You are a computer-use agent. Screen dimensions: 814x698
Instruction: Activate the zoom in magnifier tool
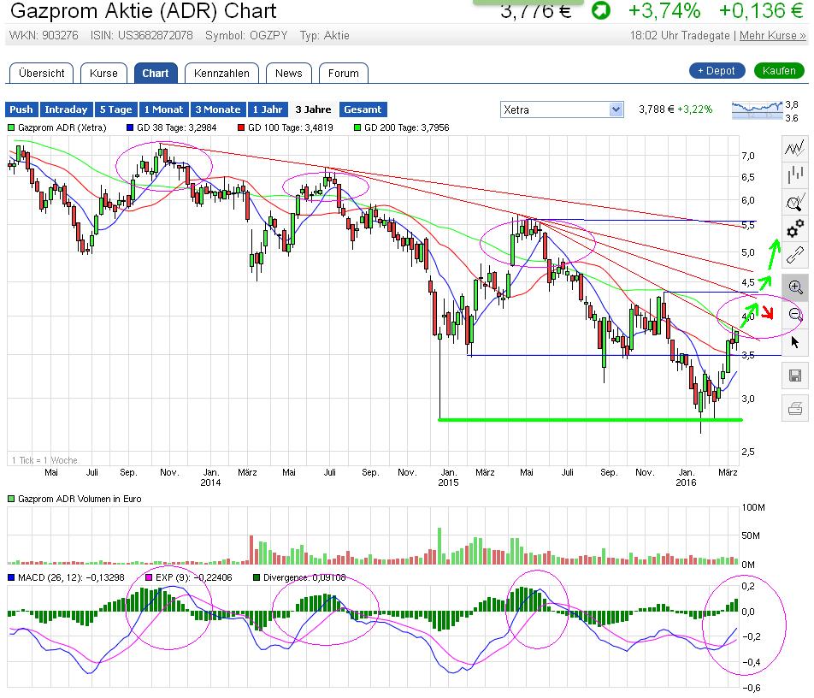(x=795, y=287)
